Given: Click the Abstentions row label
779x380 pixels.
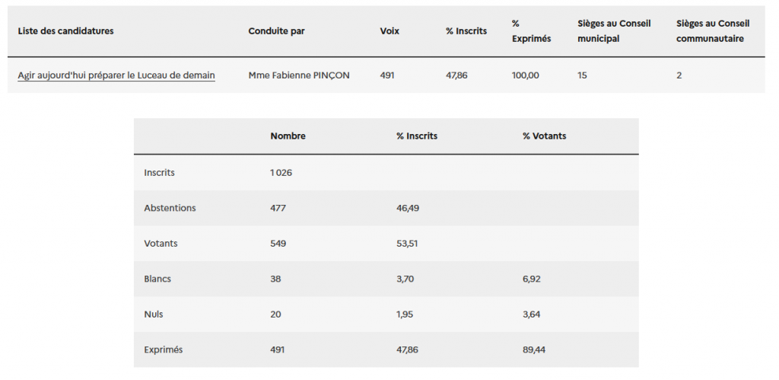Looking at the screenshot, I should (x=170, y=208).
